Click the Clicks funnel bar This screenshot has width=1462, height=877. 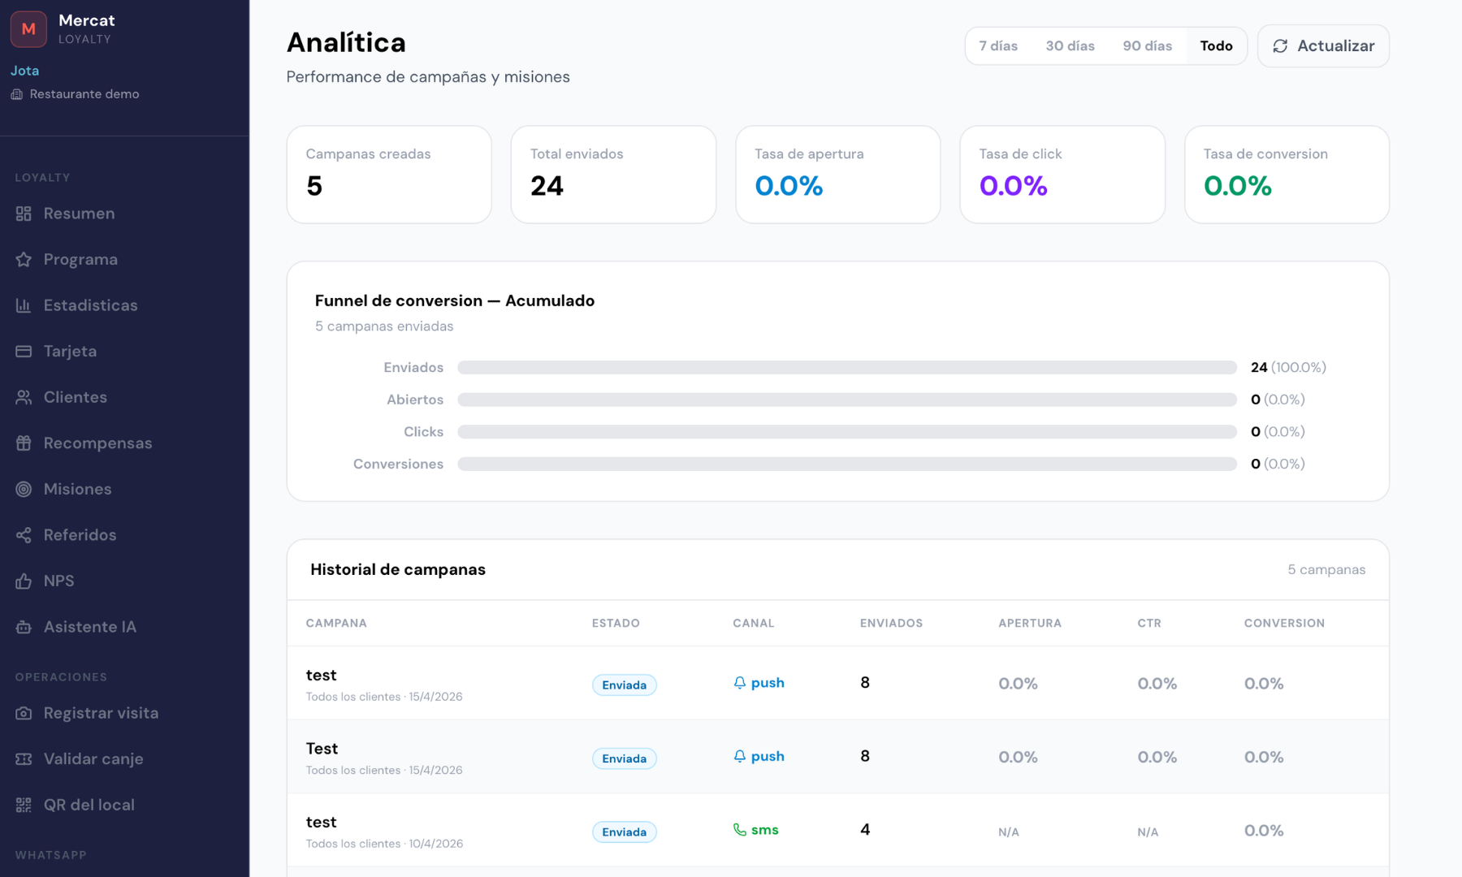coord(847,432)
